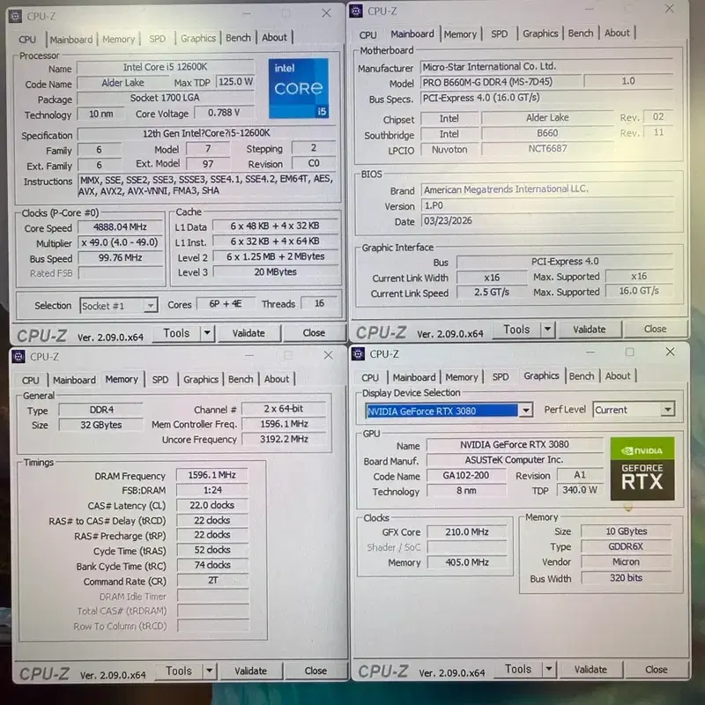The image size is (705, 705).
Task: Click BIOS date 03/23/2026 field
Action: point(547,221)
